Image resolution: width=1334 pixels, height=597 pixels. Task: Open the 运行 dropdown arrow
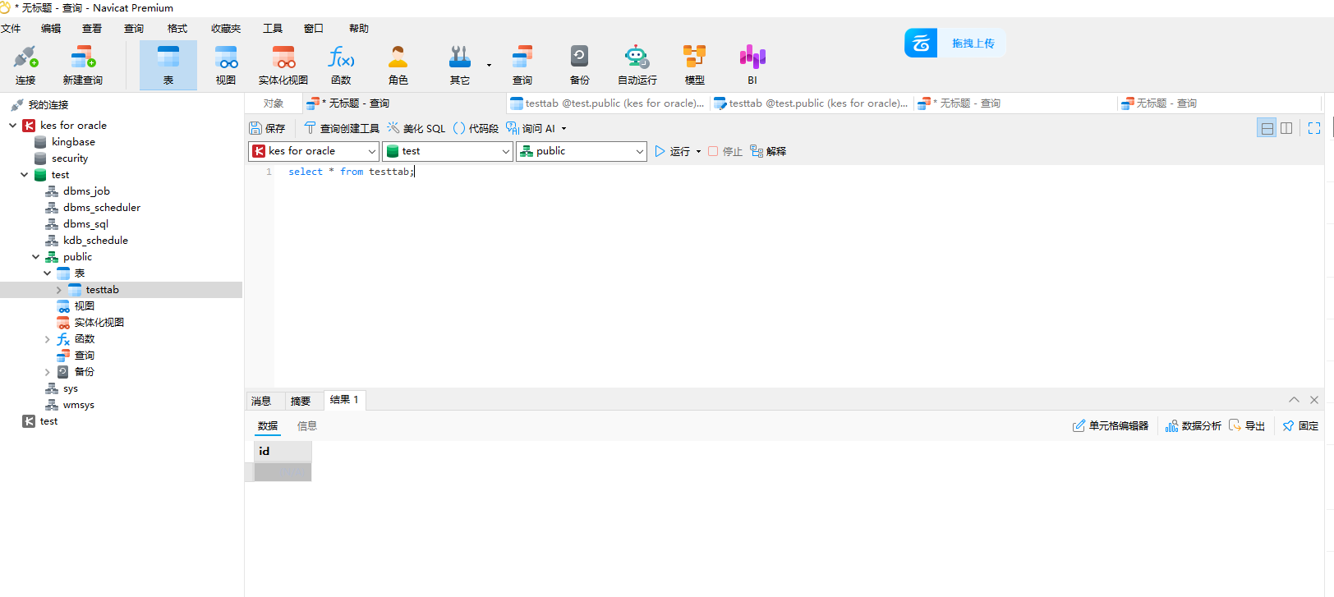point(699,151)
